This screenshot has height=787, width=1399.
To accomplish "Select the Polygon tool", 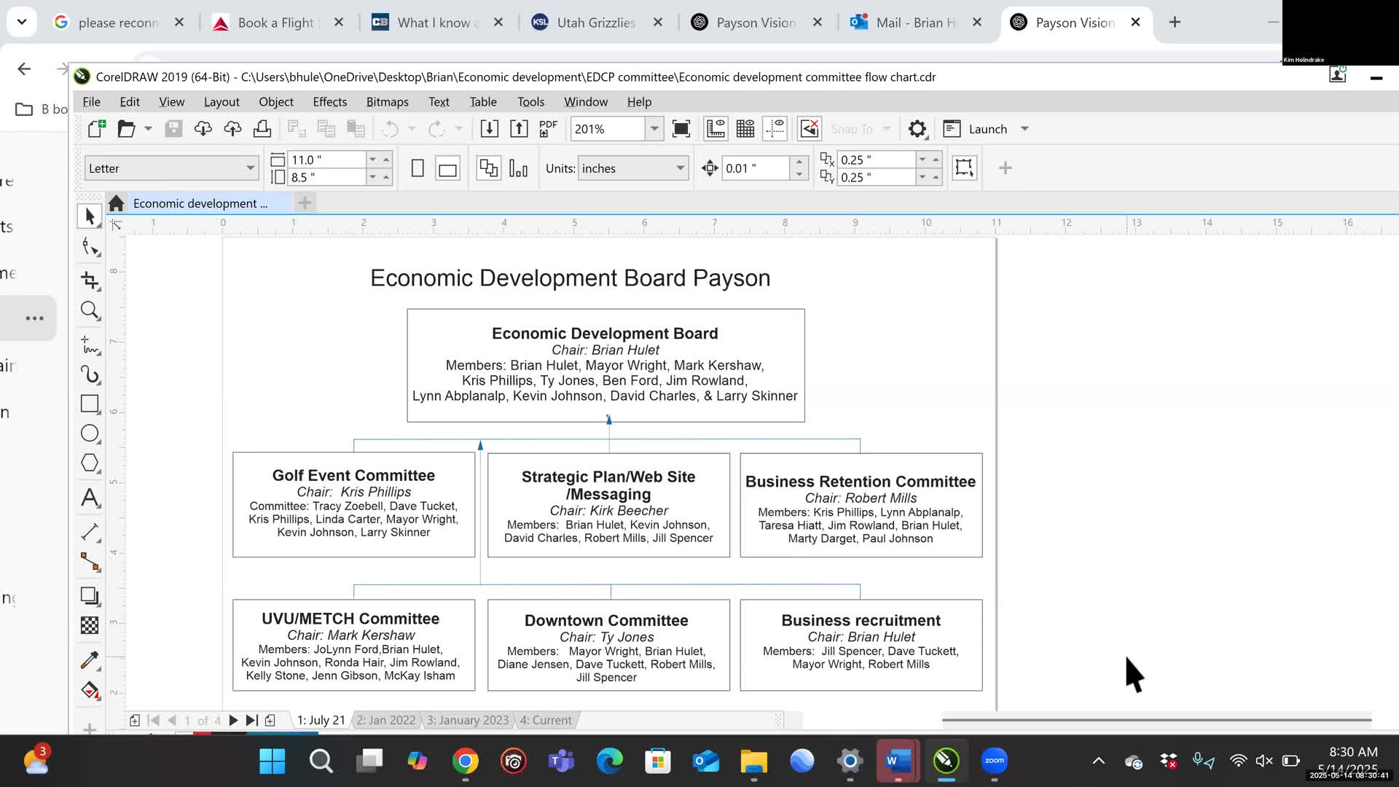I will tap(90, 463).
